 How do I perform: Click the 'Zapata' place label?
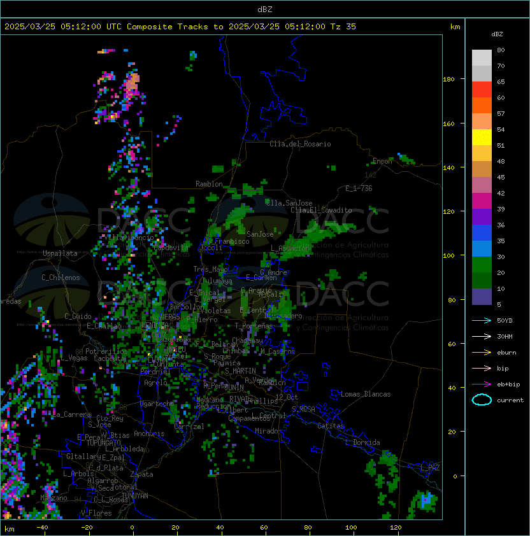pyautogui.click(x=141, y=474)
